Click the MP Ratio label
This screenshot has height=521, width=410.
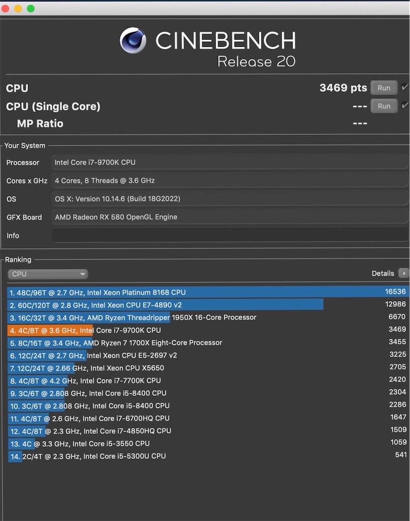pyautogui.click(x=40, y=124)
